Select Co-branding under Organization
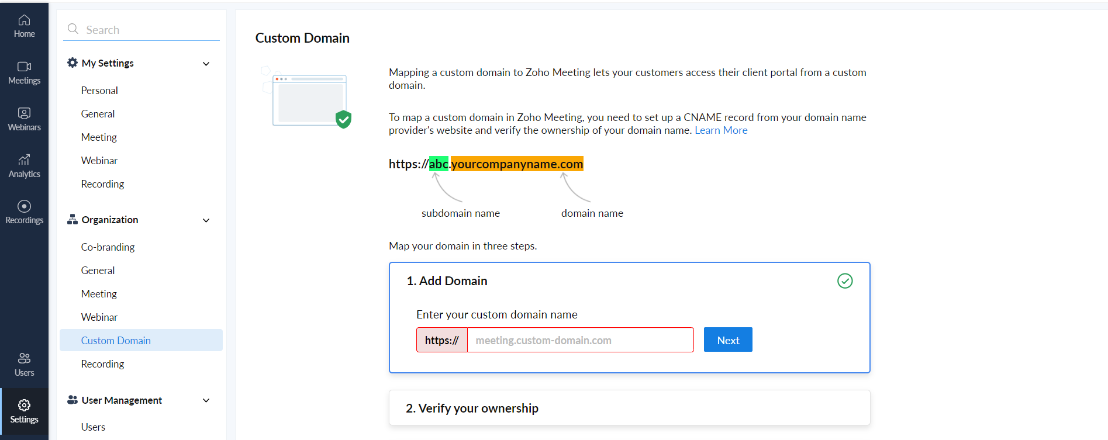 [108, 247]
